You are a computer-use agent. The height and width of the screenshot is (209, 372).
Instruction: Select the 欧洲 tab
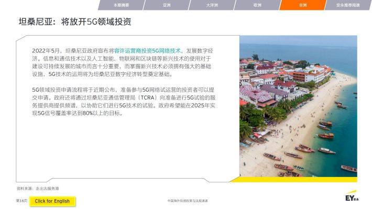[x=257, y=5]
